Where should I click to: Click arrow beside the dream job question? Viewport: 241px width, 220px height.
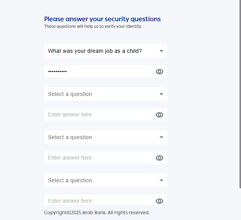[161, 51]
